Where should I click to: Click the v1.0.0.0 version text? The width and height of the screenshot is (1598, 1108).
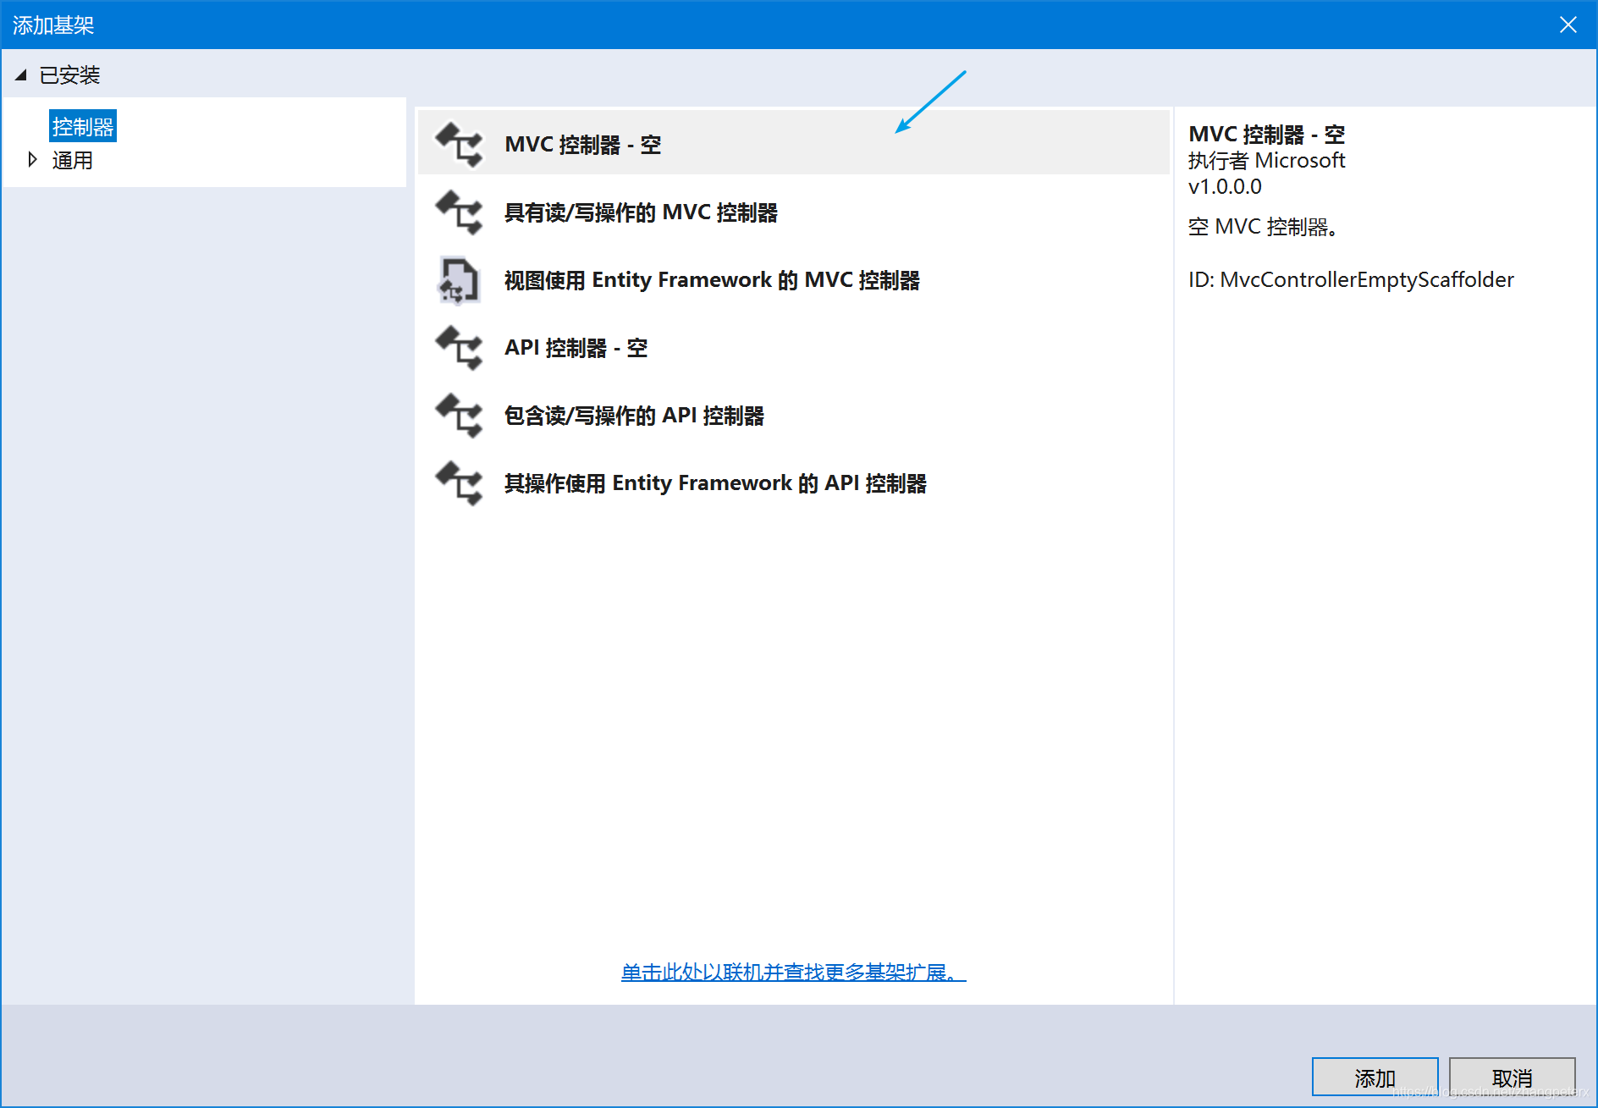tap(1225, 186)
